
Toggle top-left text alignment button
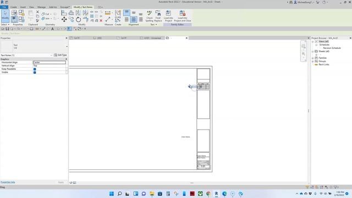coord(127,13)
